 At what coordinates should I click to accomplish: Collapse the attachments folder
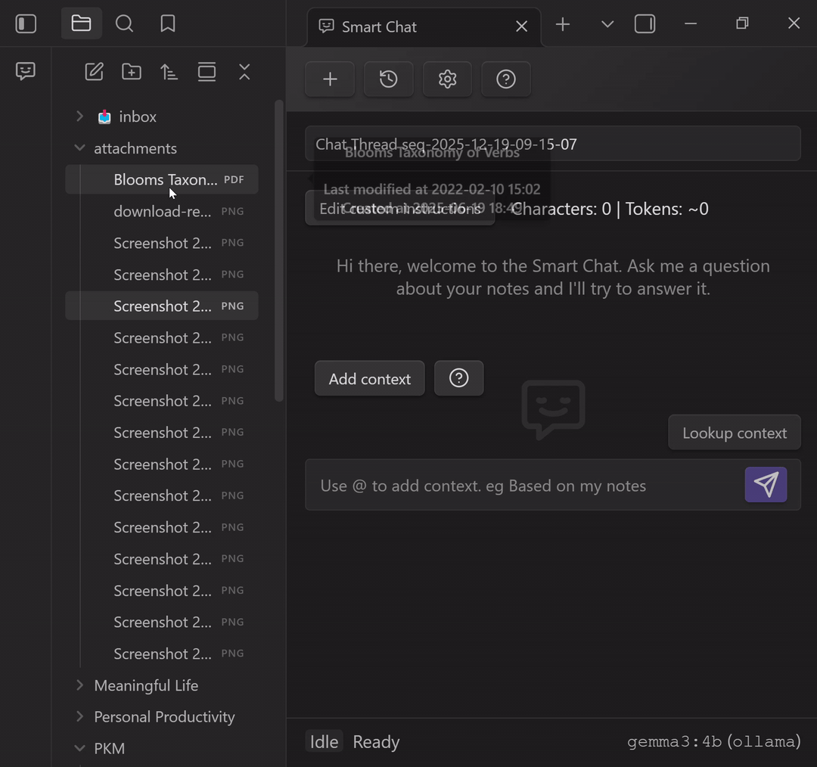point(79,148)
